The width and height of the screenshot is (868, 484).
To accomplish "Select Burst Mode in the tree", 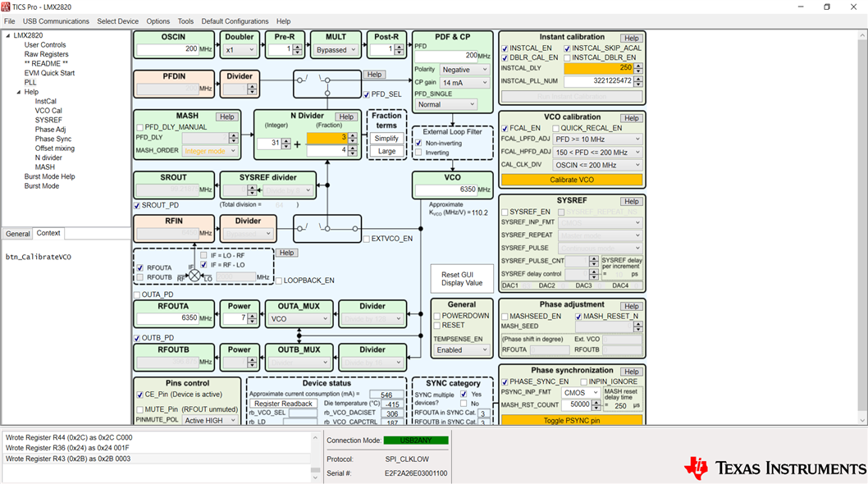I will [42, 186].
